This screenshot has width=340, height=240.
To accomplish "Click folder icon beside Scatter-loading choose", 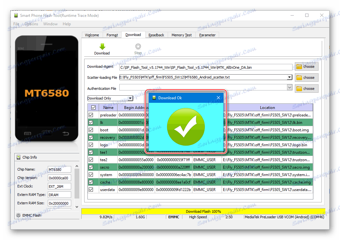I will pos(299,78).
